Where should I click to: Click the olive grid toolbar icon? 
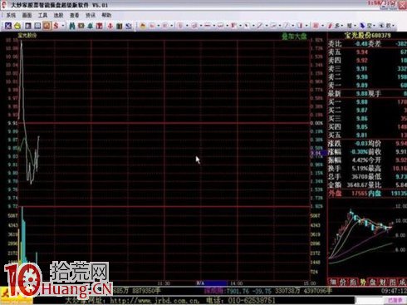81,26
